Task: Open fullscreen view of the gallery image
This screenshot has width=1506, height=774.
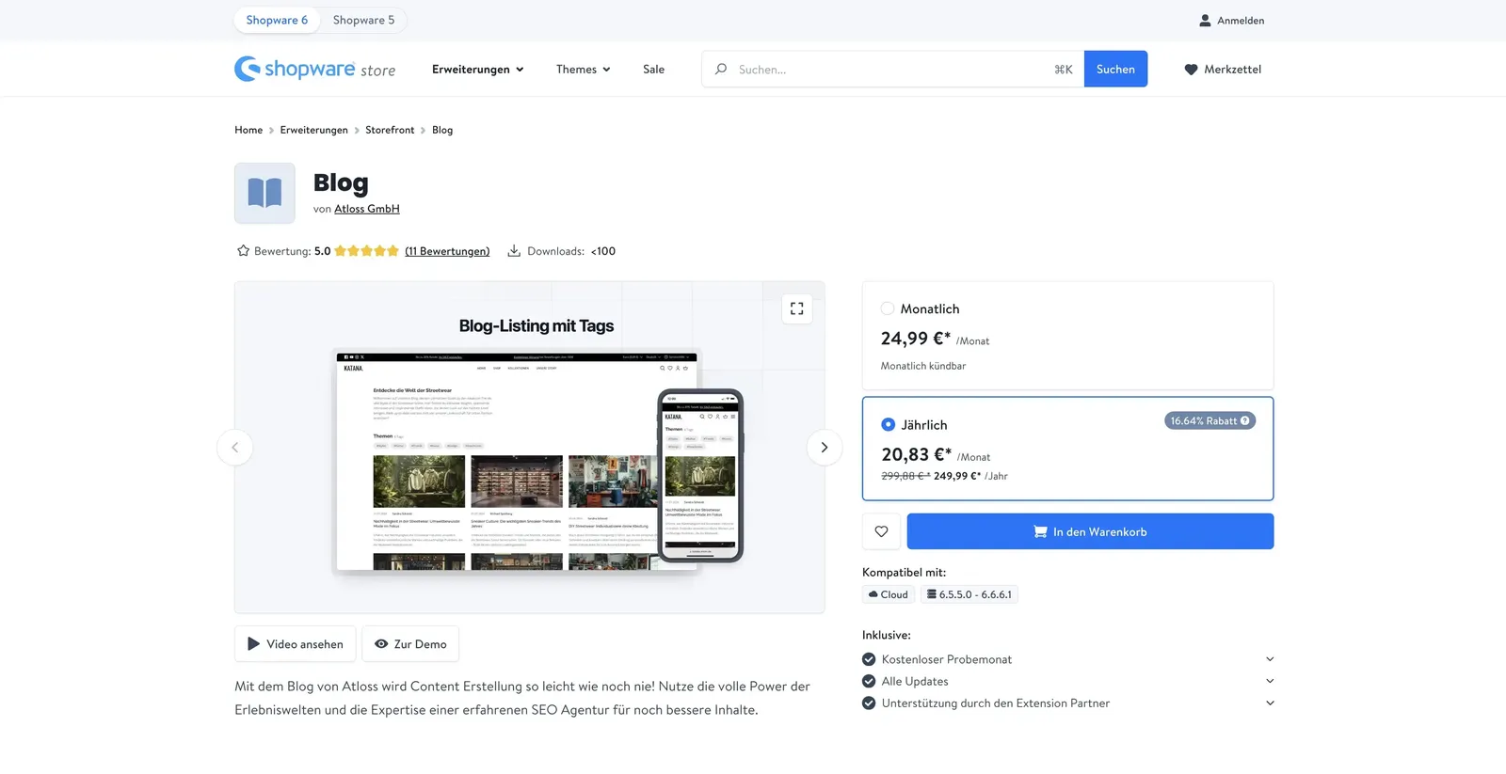Action: click(797, 308)
